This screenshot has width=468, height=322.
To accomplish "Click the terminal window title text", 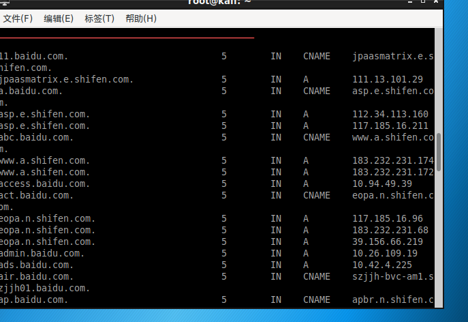I will pos(219,3).
